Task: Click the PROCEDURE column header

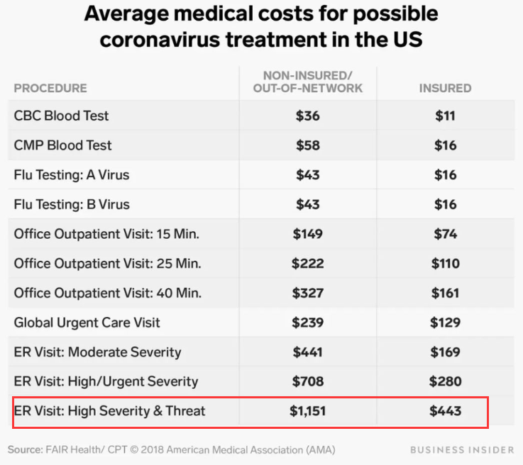Action: pos(50,89)
